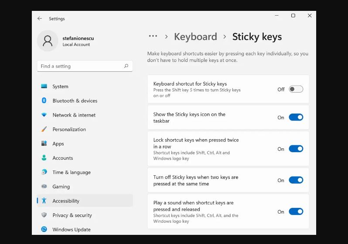Click the Local Account label
The image size is (348, 244).
pyautogui.click(x=76, y=44)
